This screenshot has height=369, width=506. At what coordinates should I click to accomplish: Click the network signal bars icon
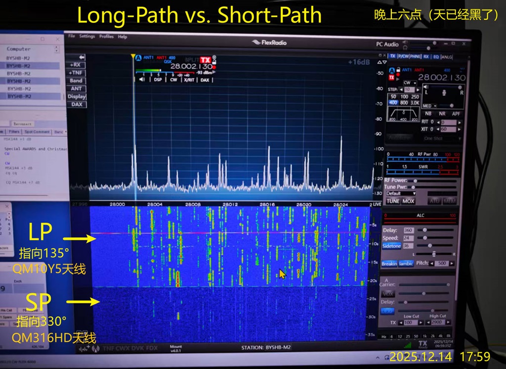[x=408, y=345]
